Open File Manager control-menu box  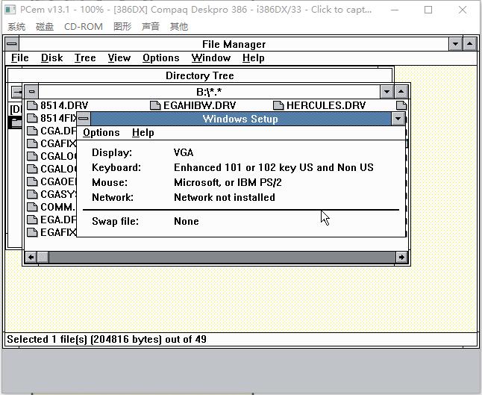pos(12,44)
